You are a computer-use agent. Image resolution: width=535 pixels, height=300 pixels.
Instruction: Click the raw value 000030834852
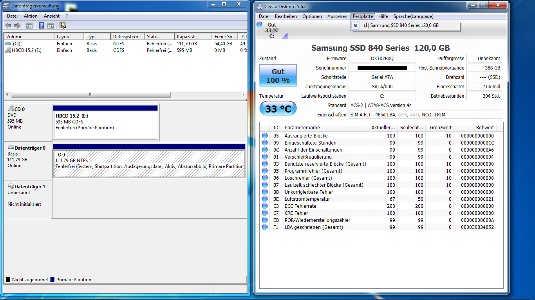(x=477, y=227)
